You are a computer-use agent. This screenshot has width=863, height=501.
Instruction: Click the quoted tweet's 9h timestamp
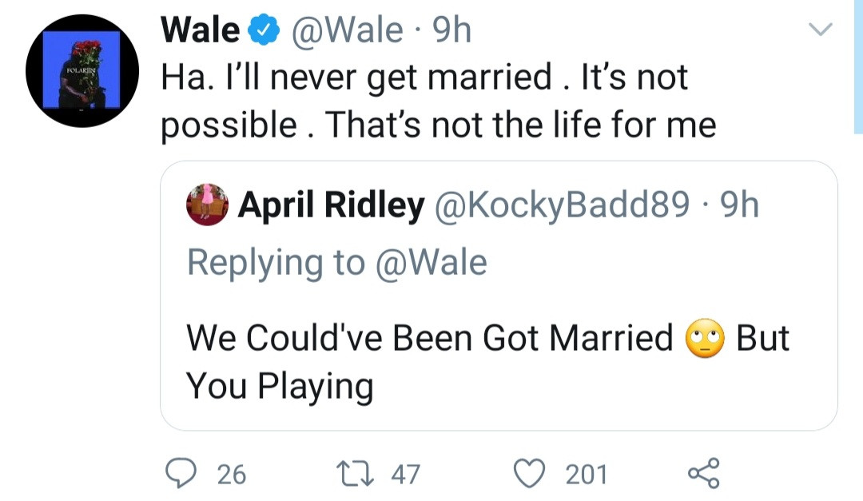tap(739, 207)
